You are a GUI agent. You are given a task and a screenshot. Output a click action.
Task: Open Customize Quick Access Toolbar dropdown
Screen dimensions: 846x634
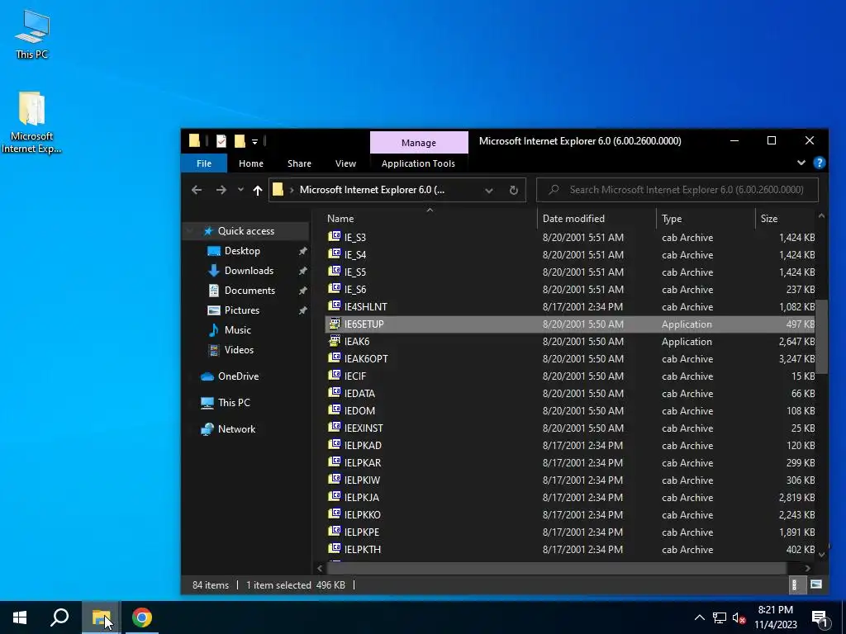pyautogui.click(x=254, y=142)
